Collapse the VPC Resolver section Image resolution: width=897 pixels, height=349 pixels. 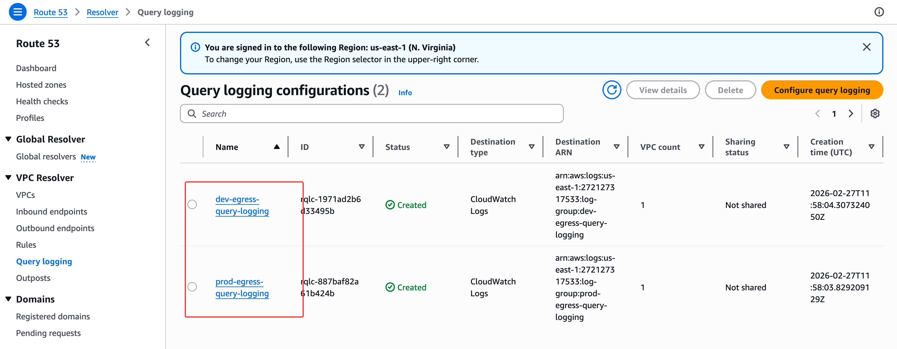pos(9,177)
